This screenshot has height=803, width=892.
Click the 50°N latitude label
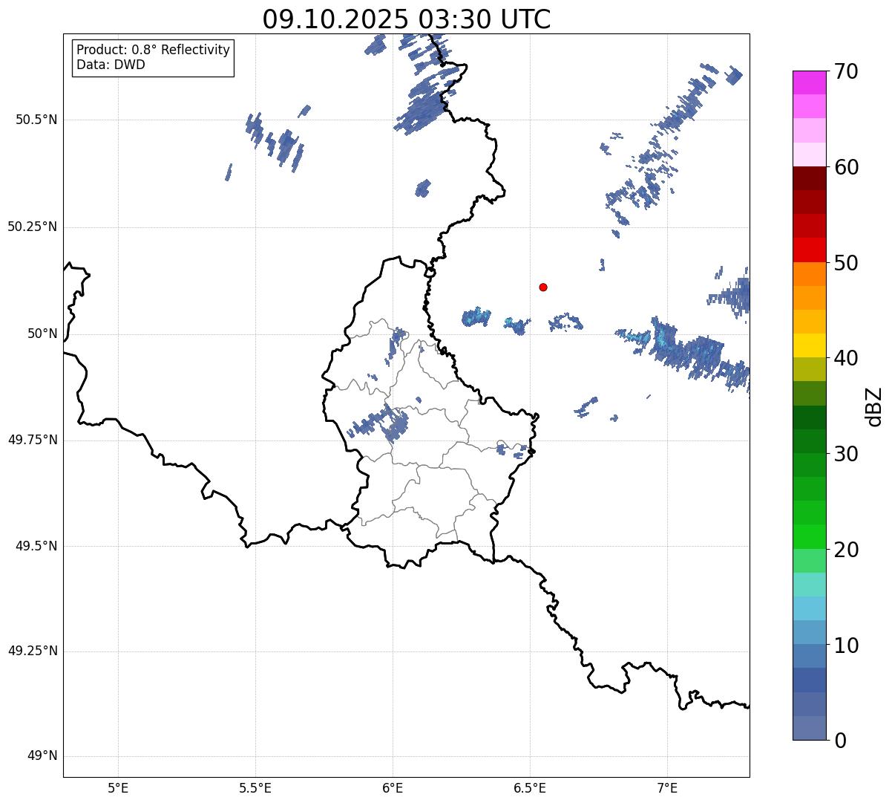pyautogui.click(x=42, y=334)
